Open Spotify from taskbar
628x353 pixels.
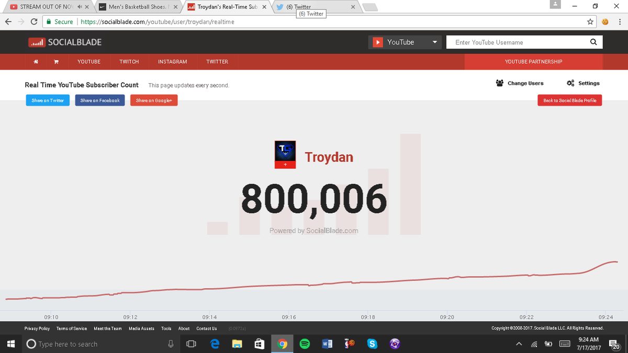(305, 344)
